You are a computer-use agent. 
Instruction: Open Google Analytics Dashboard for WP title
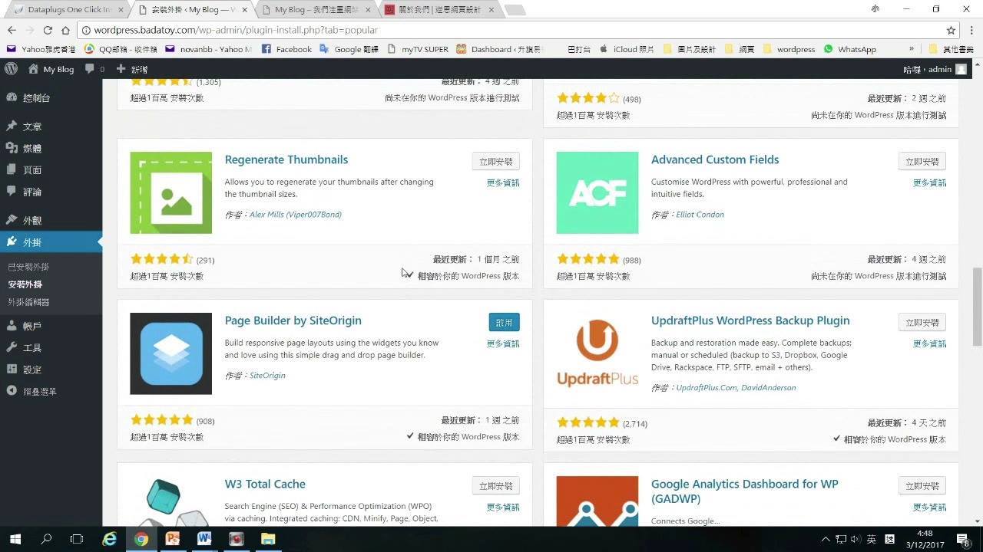coord(745,491)
